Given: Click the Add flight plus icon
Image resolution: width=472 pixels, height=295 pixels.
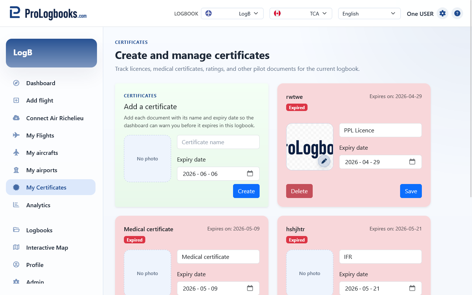Looking at the screenshot, I should (16, 100).
